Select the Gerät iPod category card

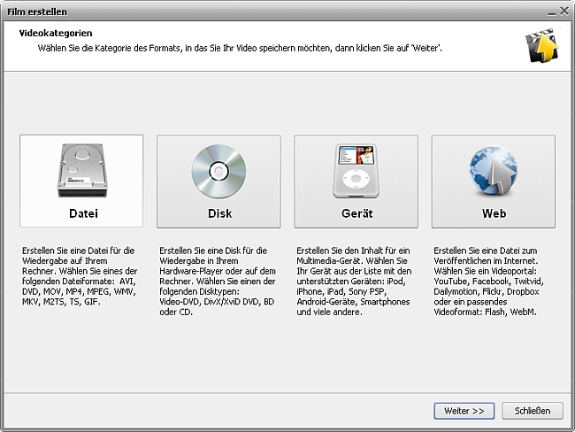click(x=356, y=181)
